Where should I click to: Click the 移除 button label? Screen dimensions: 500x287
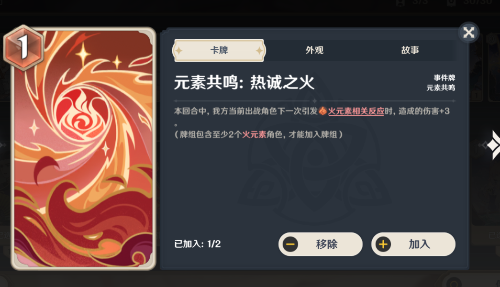click(327, 244)
